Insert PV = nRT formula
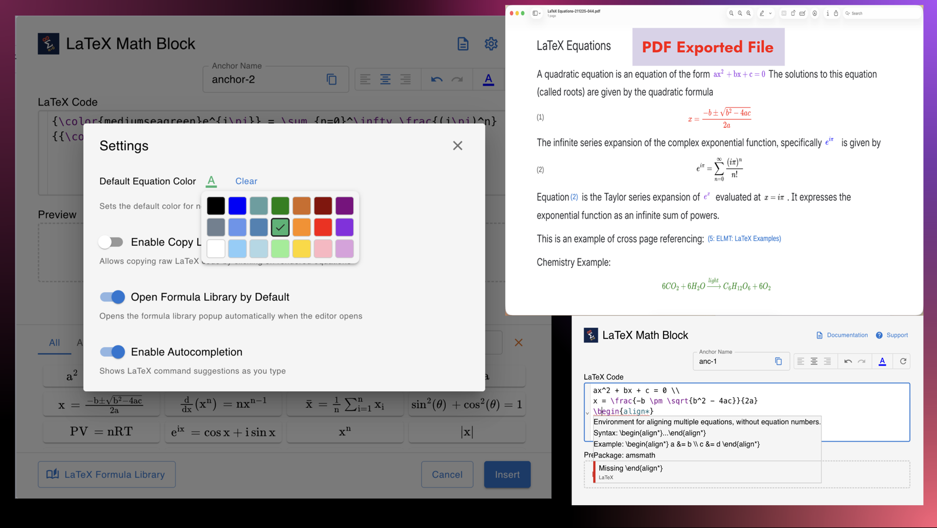 tap(102, 432)
